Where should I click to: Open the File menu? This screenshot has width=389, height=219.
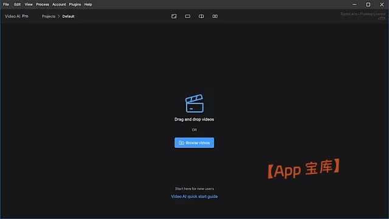6,4
